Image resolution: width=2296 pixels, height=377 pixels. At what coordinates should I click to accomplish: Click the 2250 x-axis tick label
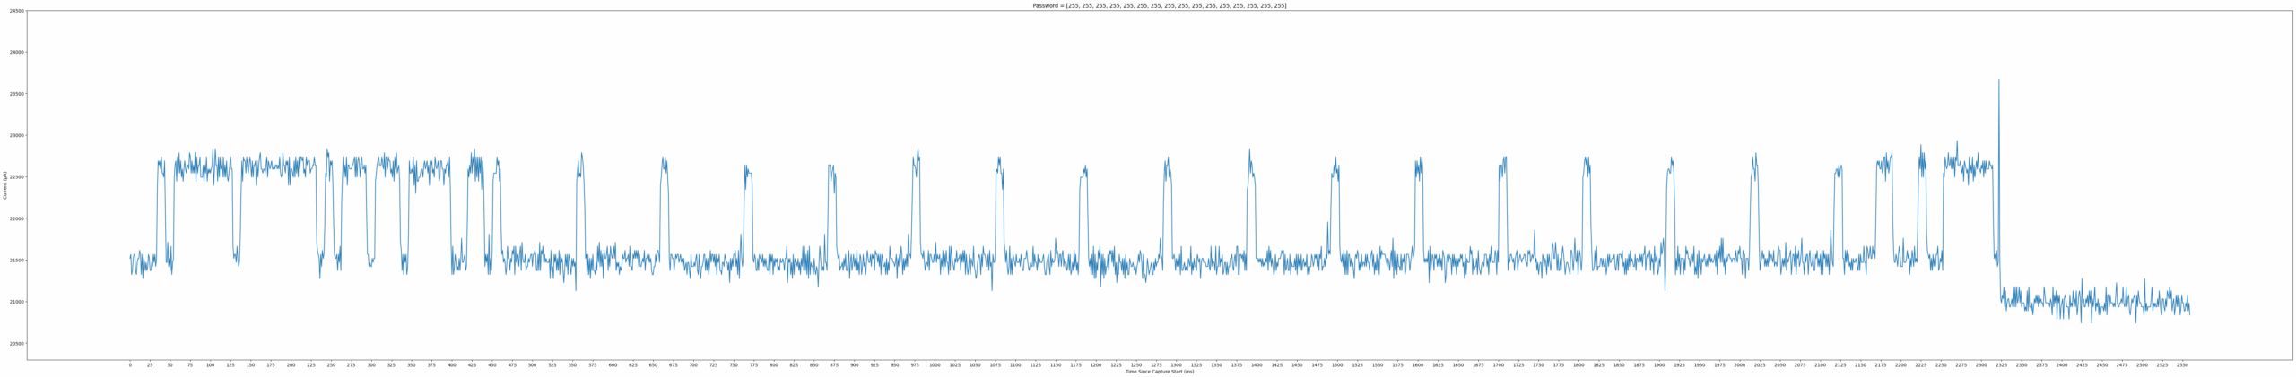(1941, 365)
